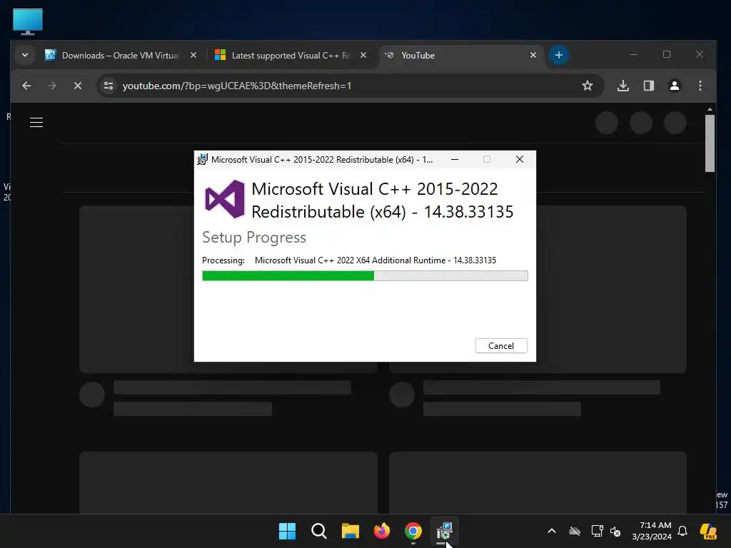Viewport: 731px width, 548px height.
Task: Close the Latest supported Visual C++ tab
Action: click(363, 56)
